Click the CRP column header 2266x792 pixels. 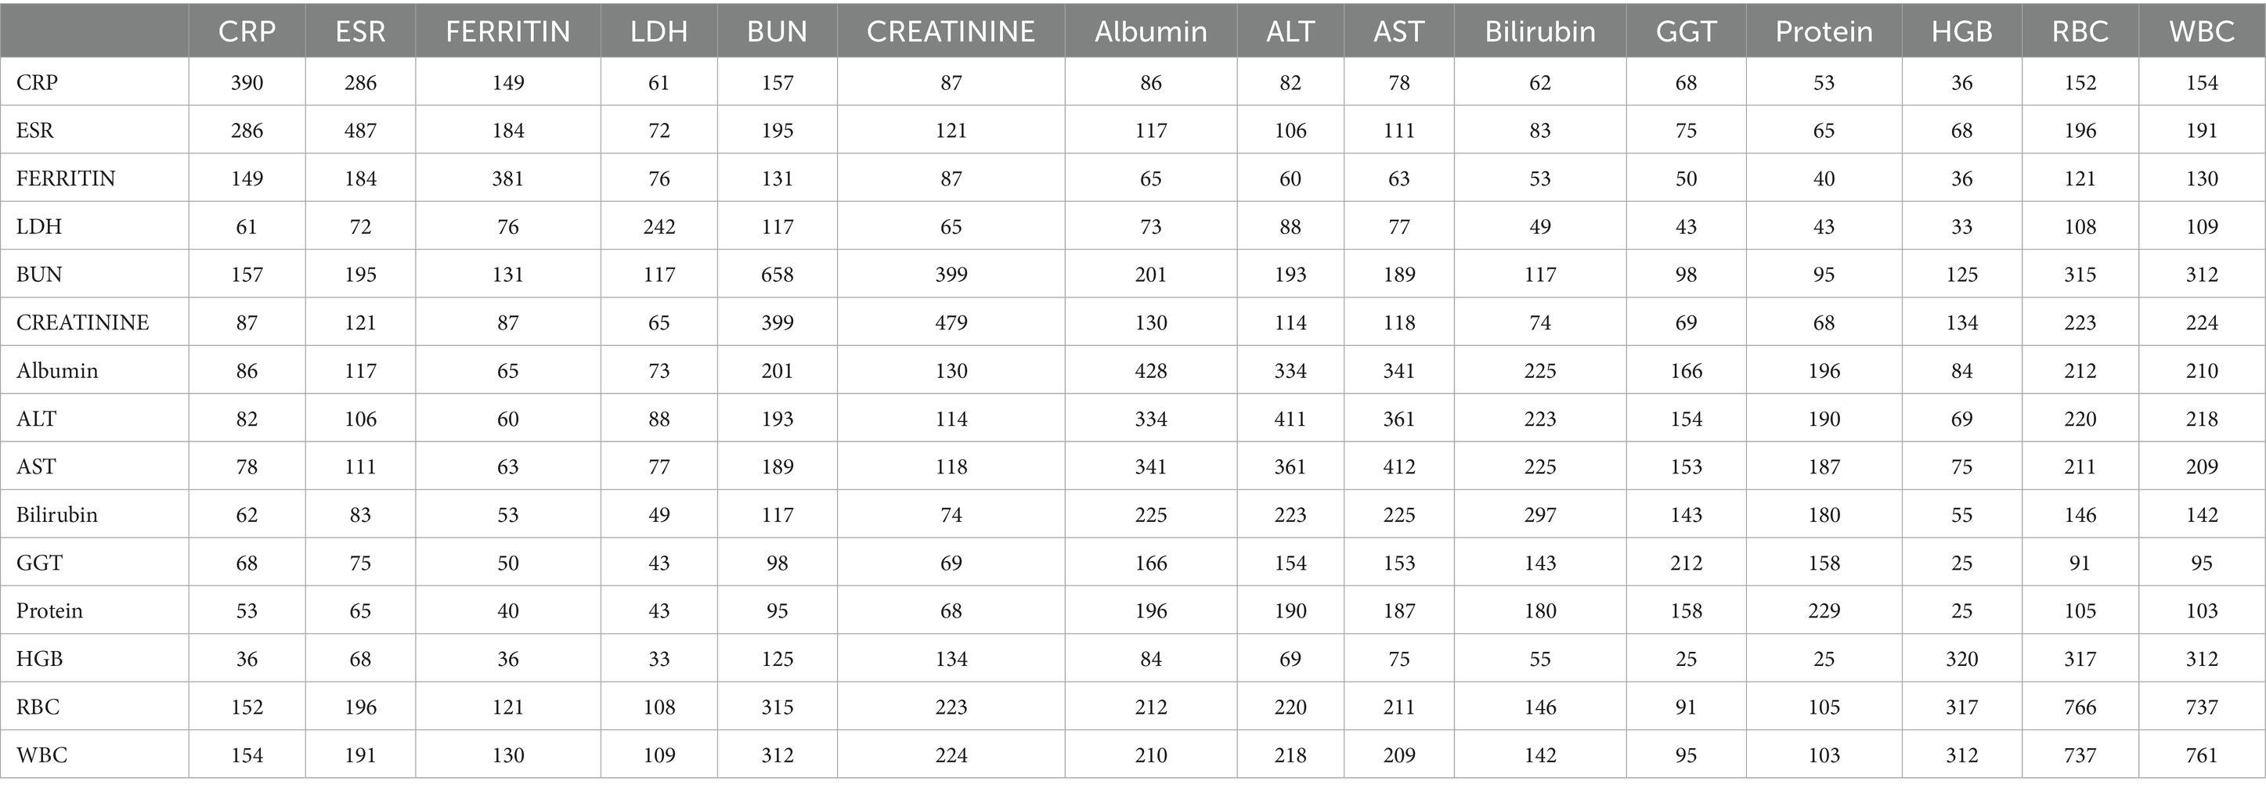247,31
